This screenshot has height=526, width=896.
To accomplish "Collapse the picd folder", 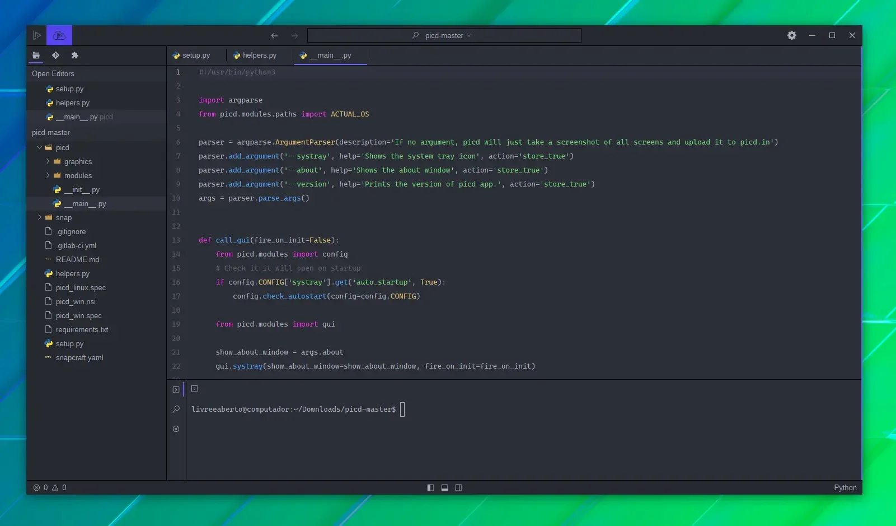I will (39, 147).
